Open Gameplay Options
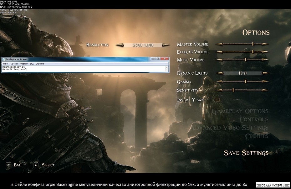Image resolution: width=291 pixels, height=189 pixels. pyautogui.click(x=240, y=111)
